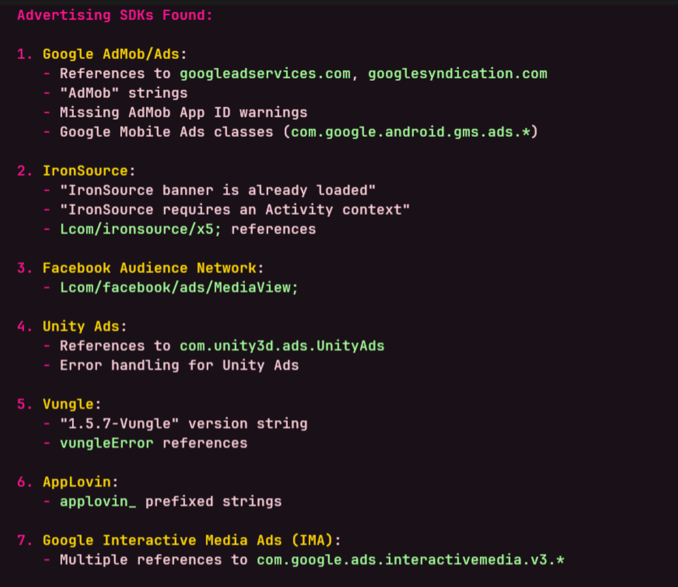
Task: Click the 'Advertising SDKs Found:' heading
Action: tap(115, 15)
